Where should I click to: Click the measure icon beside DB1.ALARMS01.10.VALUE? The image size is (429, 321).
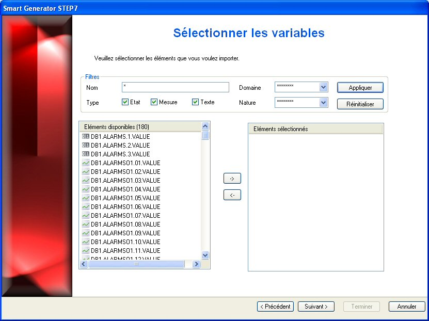pos(86,242)
